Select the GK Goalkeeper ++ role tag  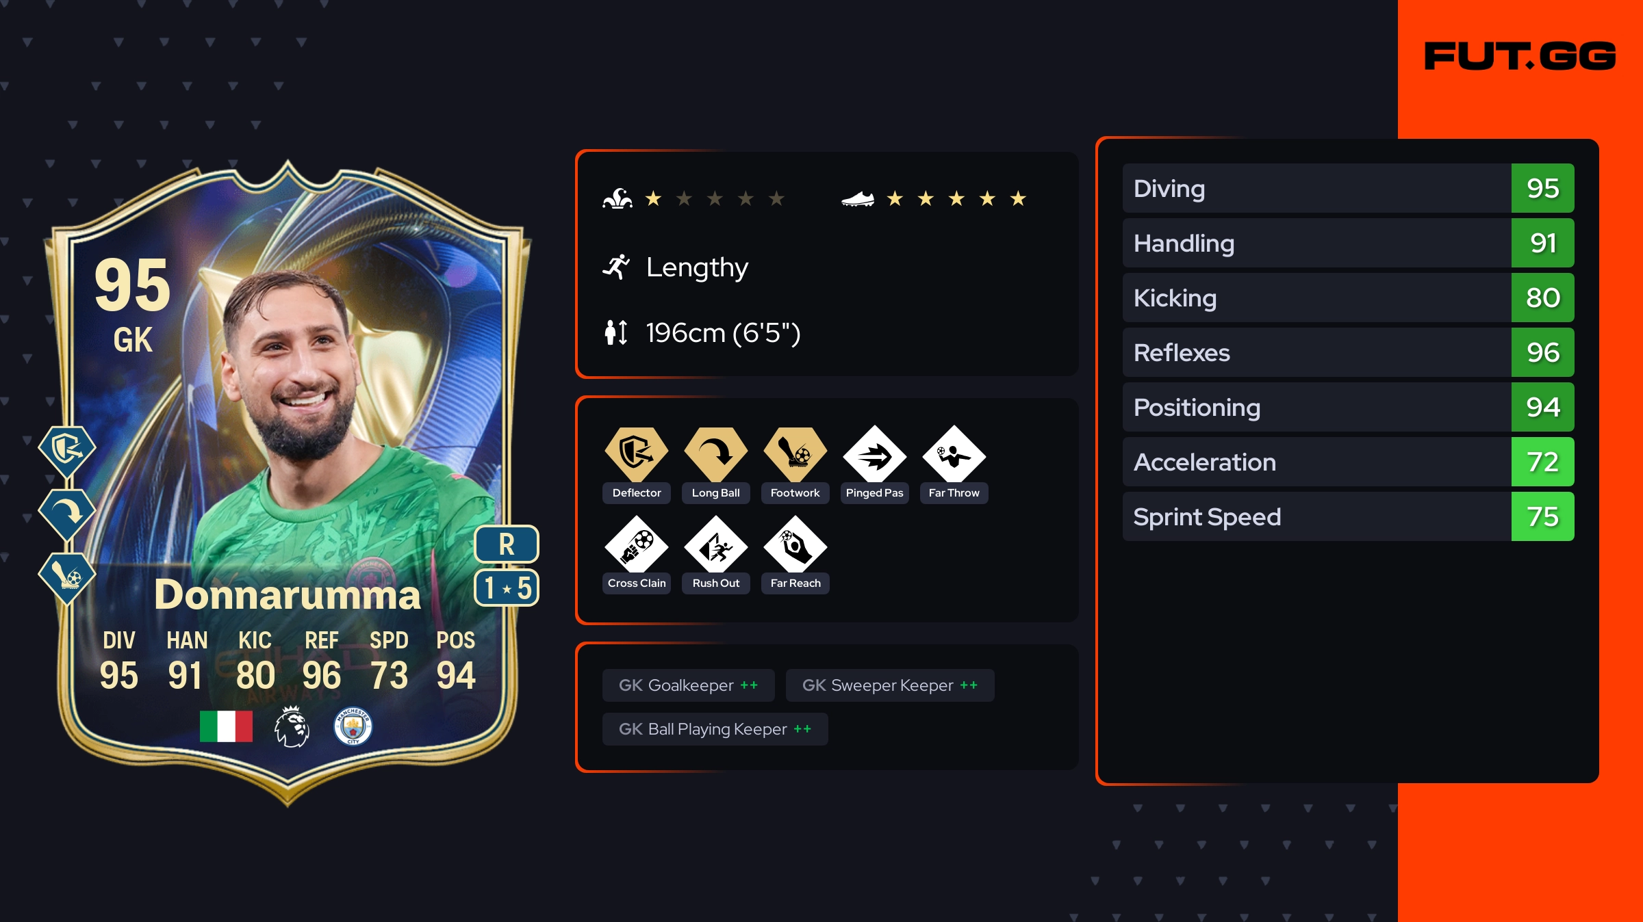click(x=688, y=685)
